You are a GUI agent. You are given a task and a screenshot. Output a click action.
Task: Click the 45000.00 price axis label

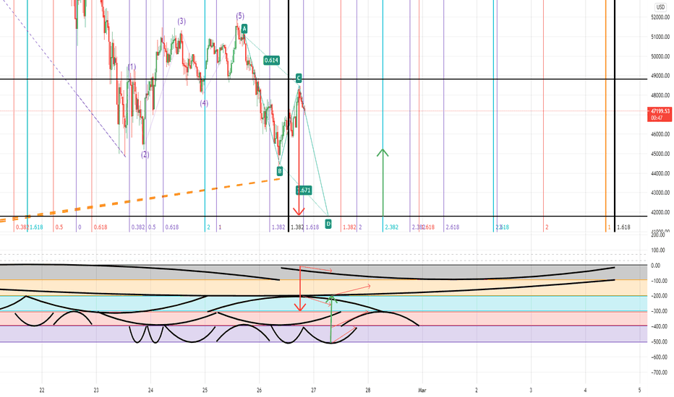tap(660, 154)
